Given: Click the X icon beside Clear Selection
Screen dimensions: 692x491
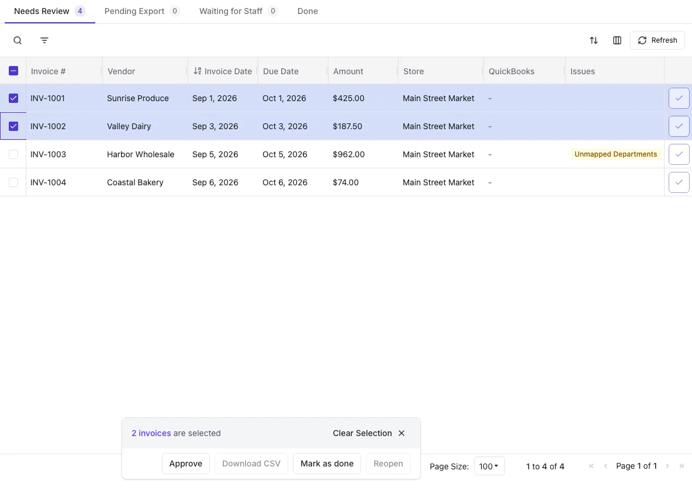Looking at the screenshot, I should [x=401, y=433].
